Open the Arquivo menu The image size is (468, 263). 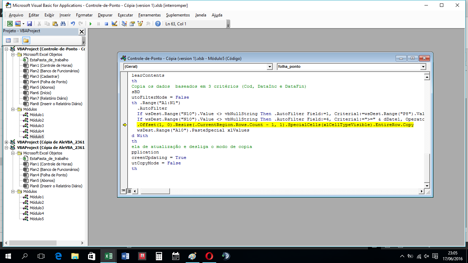tap(16, 15)
